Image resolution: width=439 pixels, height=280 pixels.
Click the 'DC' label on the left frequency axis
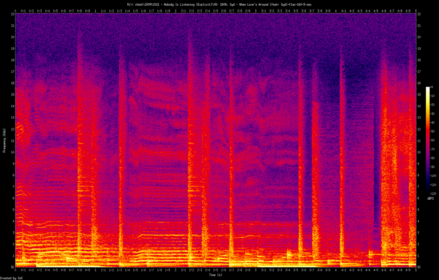click(x=13, y=267)
